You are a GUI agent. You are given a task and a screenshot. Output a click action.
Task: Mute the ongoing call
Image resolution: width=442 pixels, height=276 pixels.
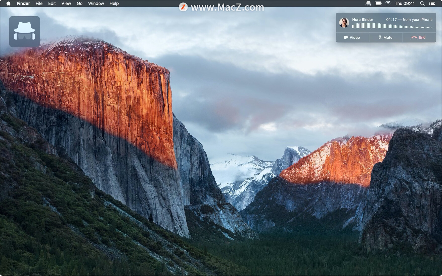tap(386, 37)
